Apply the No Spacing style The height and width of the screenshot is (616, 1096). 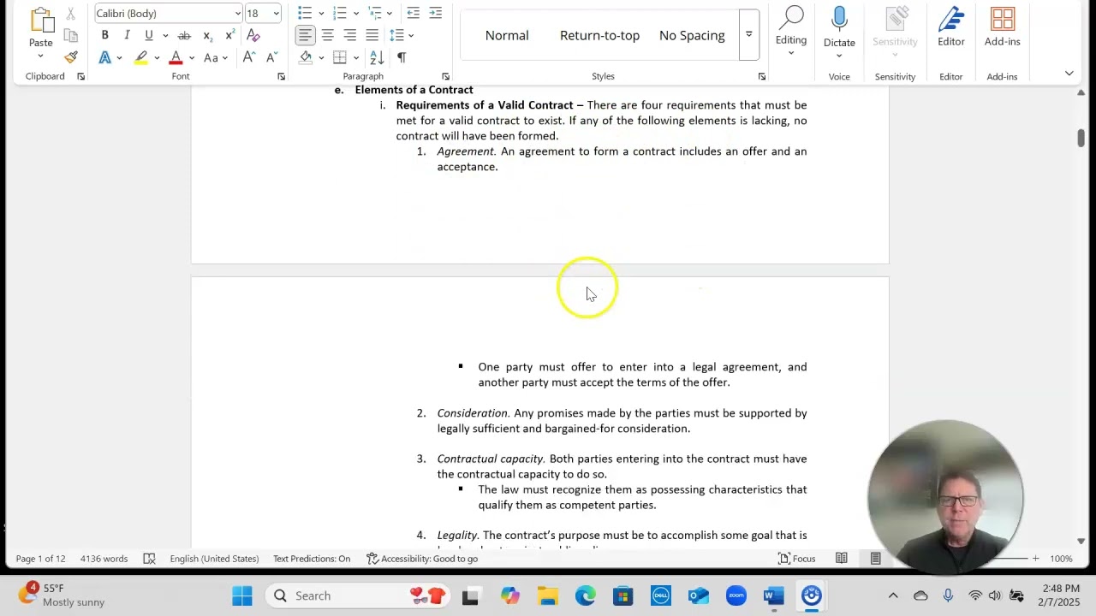point(692,35)
